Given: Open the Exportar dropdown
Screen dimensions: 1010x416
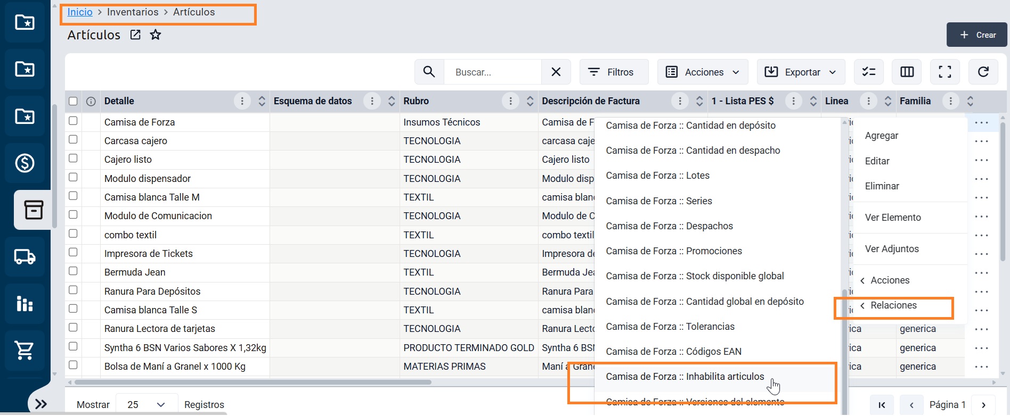Looking at the screenshot, I should coord(801,72).
